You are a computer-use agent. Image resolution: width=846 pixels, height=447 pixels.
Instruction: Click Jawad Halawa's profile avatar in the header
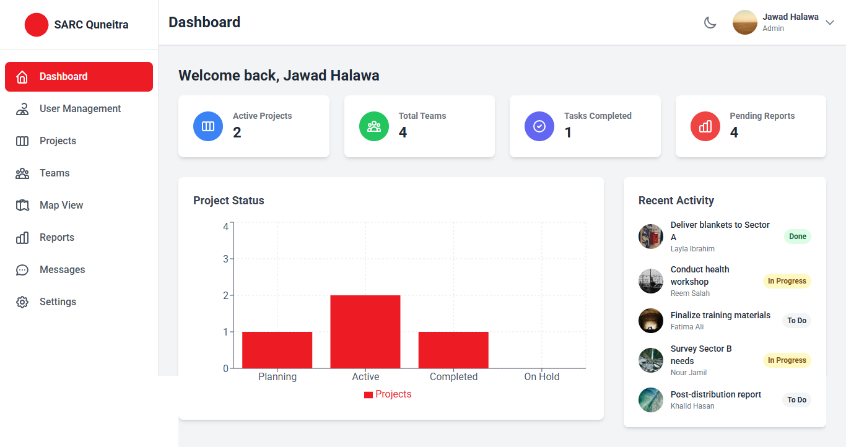click(745, 22)
